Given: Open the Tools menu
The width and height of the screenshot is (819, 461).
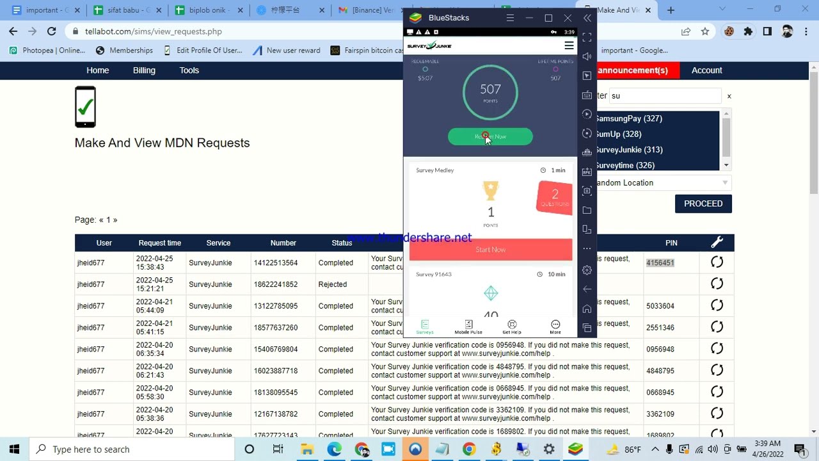Looking at the screenshot, I should [189, 70].
